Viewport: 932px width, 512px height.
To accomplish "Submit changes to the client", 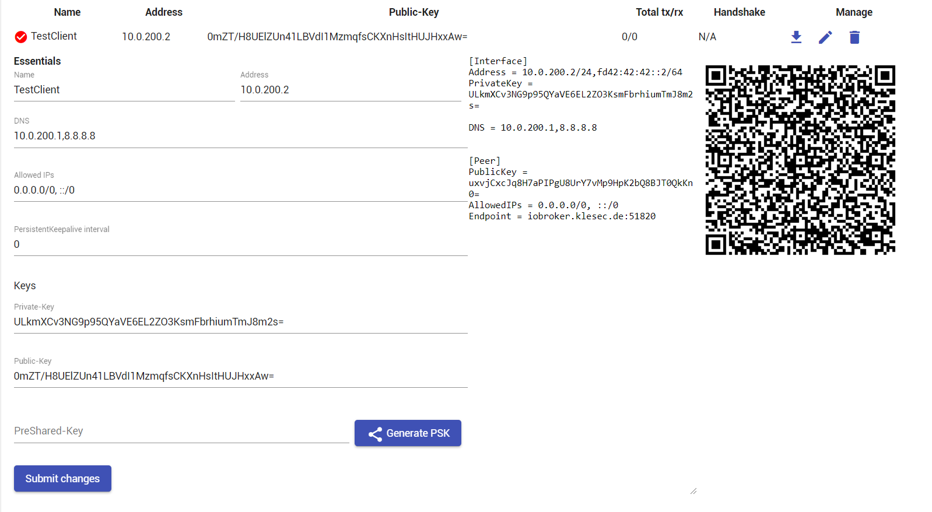I will 62,479.
